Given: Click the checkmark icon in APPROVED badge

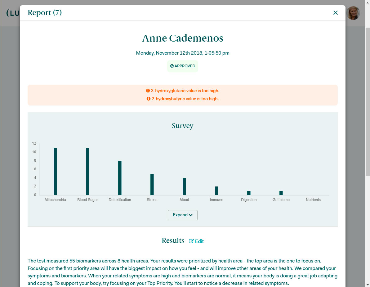Looking at the screenshot, I should tap(172, 66).
